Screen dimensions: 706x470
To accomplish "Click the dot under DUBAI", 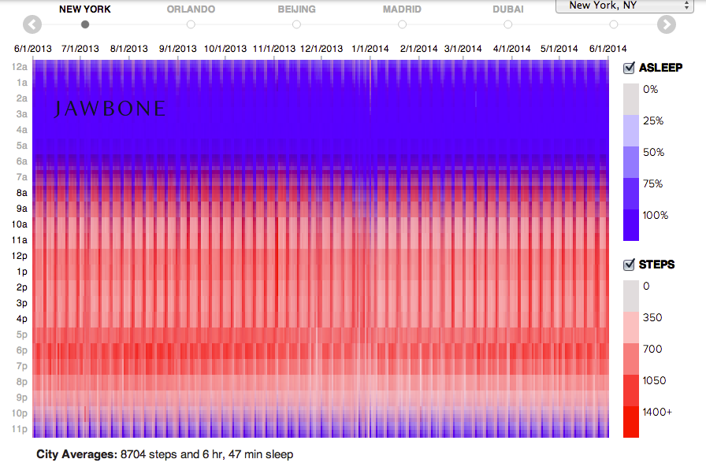I will tap(508, 24).
